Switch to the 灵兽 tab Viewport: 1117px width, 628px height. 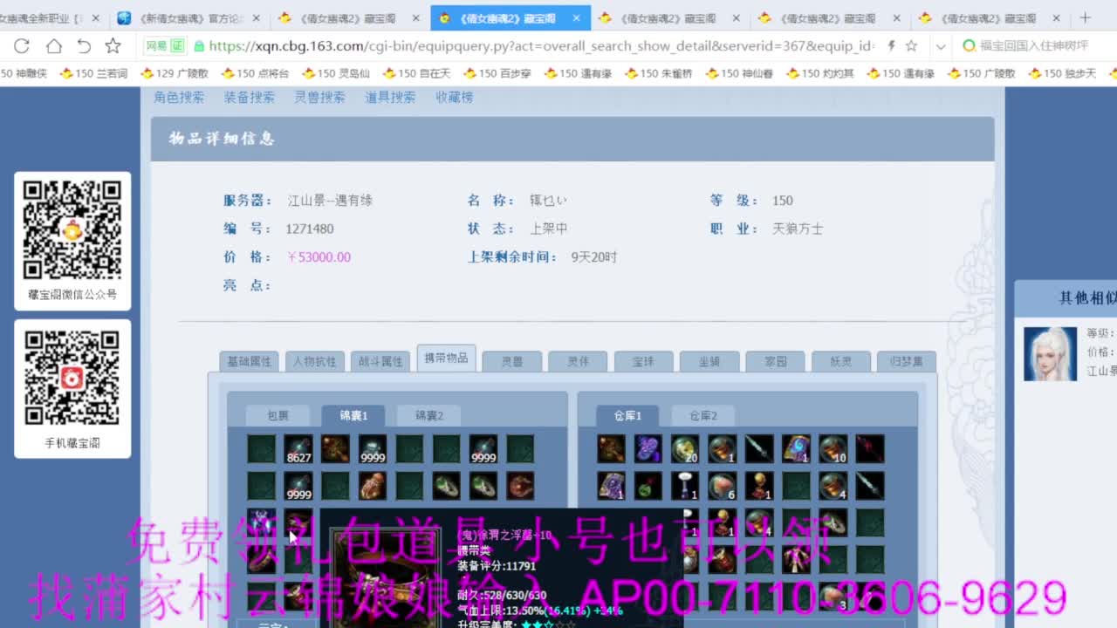511,361
